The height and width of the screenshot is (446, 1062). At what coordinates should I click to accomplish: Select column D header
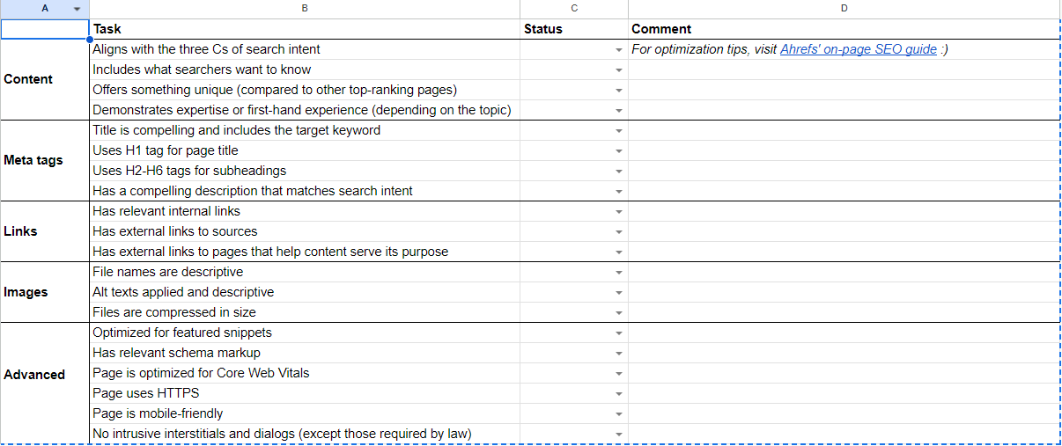[844, 9]
